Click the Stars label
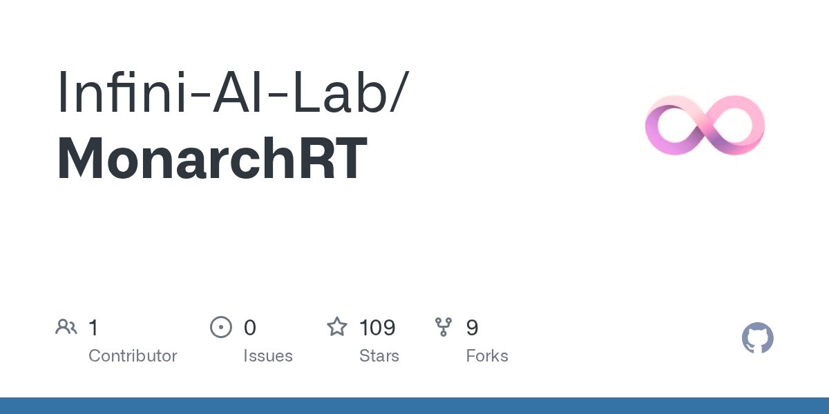This screenshot has height=414, width=829. coord(379,356)
